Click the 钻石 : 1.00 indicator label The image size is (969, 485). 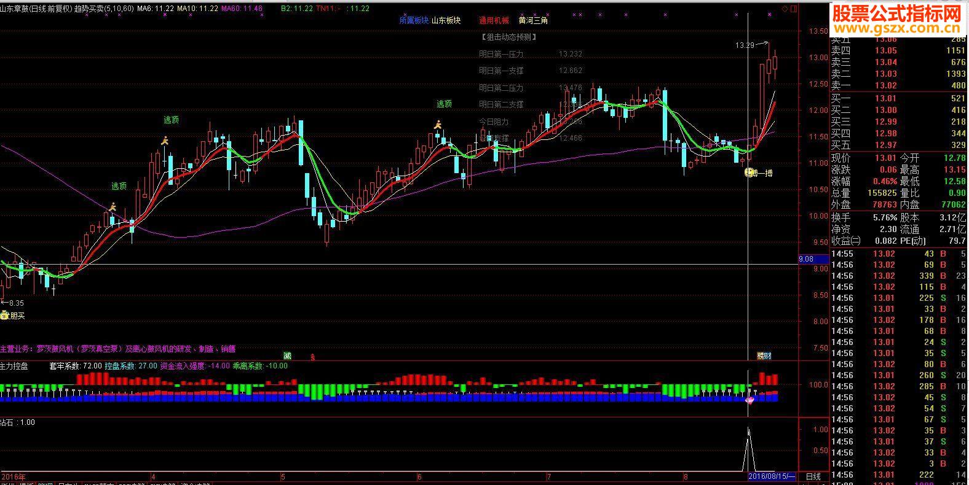point(17,422)
